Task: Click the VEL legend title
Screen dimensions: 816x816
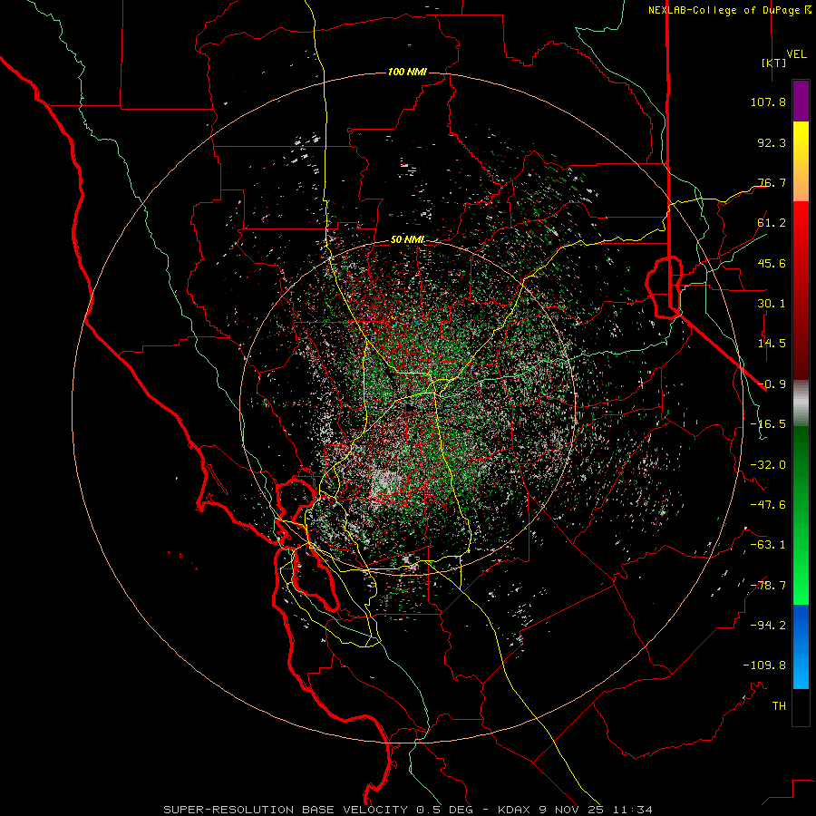Action: click(x=796, y=53)
